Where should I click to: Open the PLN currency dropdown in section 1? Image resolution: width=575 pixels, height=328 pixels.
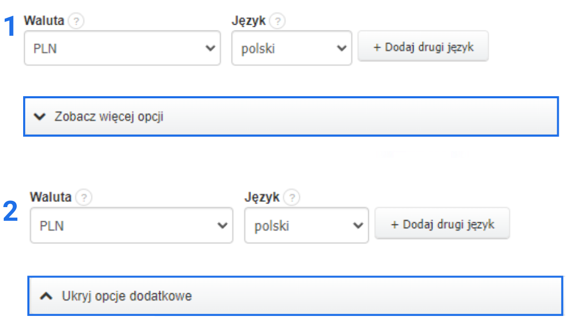121,47
